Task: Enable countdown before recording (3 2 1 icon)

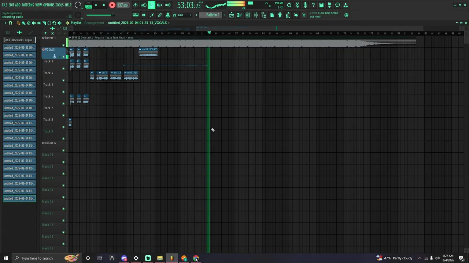Action: point(152,5)
